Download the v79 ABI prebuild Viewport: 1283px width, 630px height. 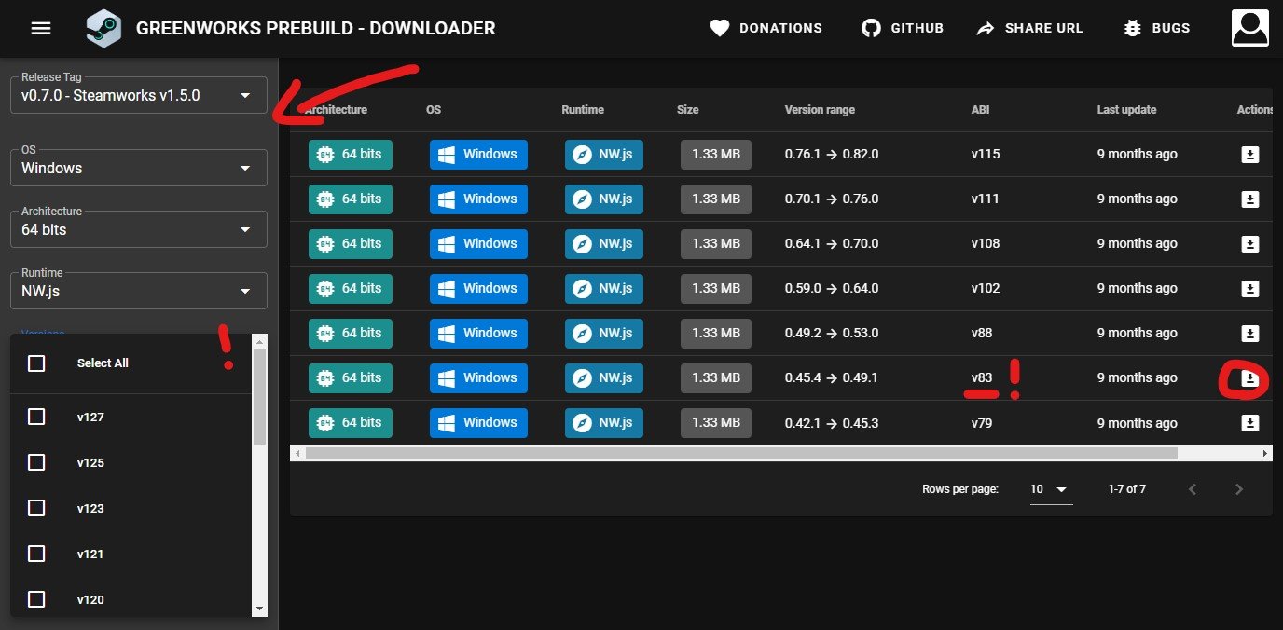coord(1250,423)
